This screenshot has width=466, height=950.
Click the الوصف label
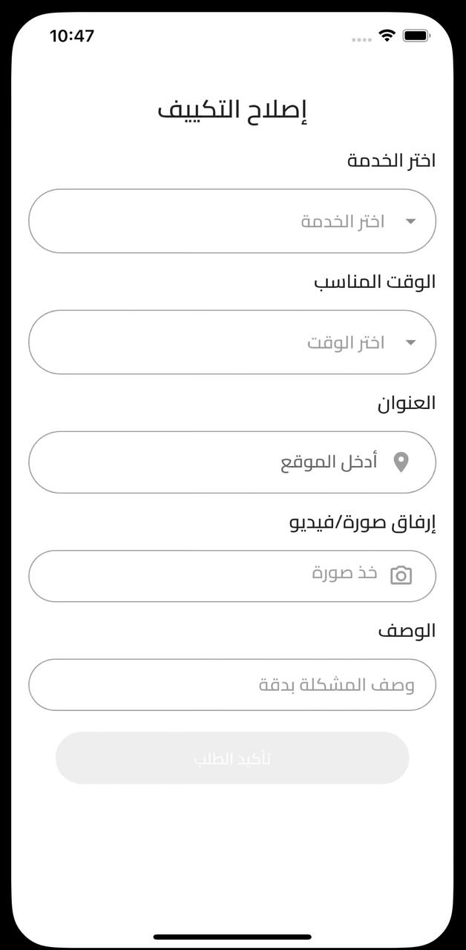(x=407, y=631)
